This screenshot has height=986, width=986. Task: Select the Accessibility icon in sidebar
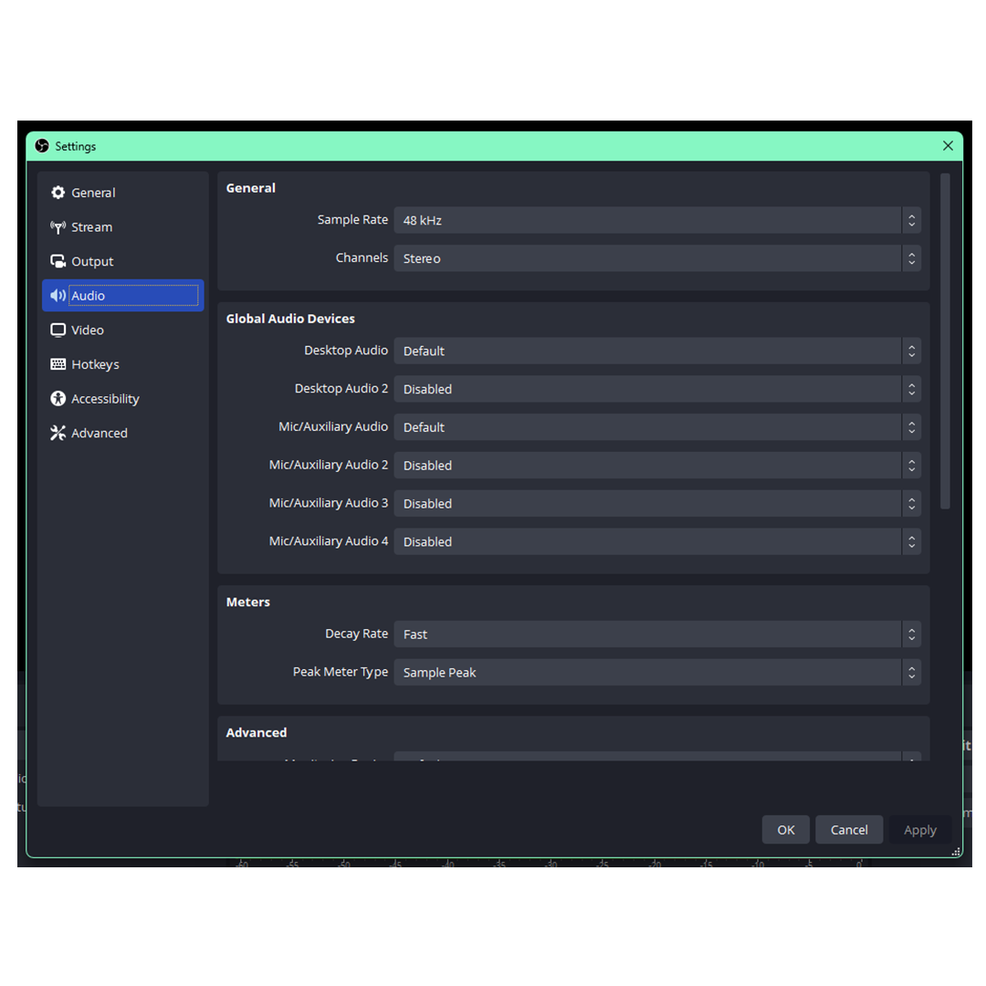57,398
